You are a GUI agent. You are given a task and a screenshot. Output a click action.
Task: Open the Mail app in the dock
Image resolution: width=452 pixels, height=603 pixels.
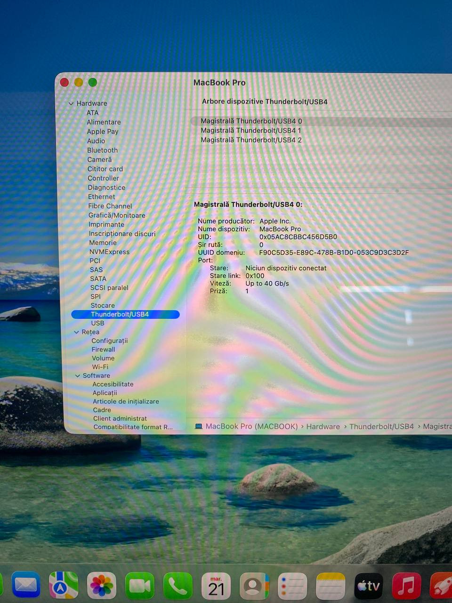[x=26, y=586]
